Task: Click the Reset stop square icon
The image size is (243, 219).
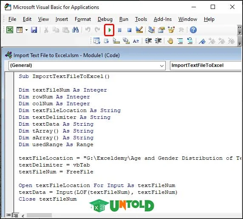Action: click(129, 30)
